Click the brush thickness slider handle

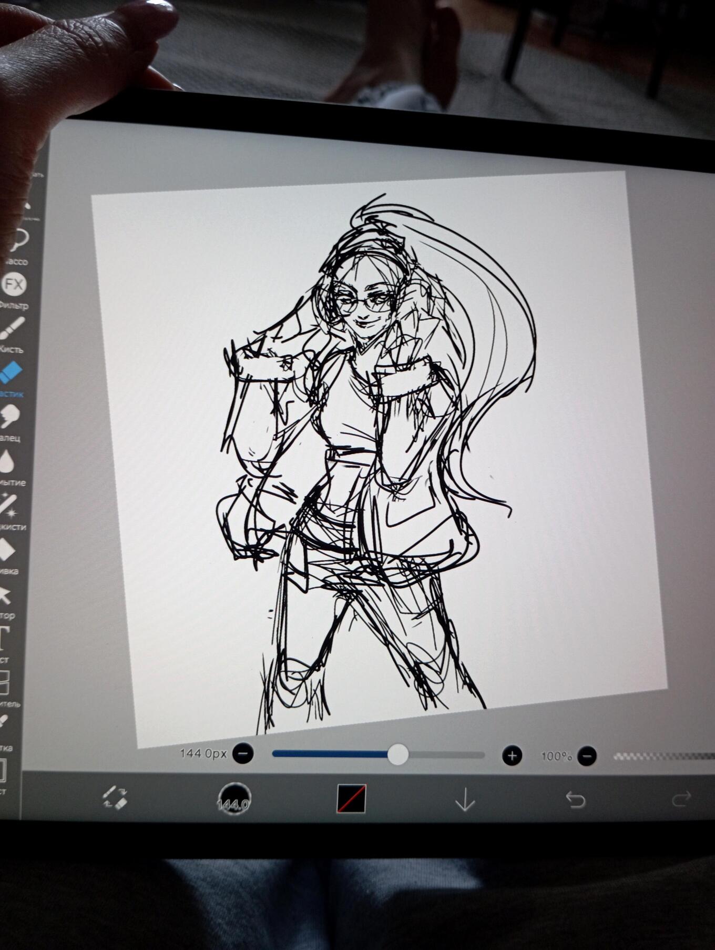398,754
